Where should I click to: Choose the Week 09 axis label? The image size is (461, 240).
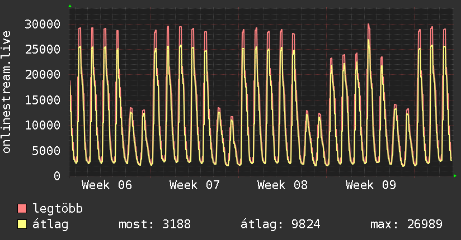370,185
